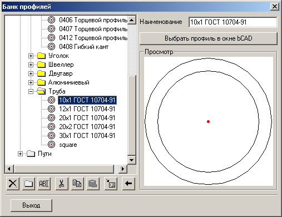Select 30x1 ГОСТ 10704-91 profile
The height and width of the screenshot is (217, 282).
point(87,136)
